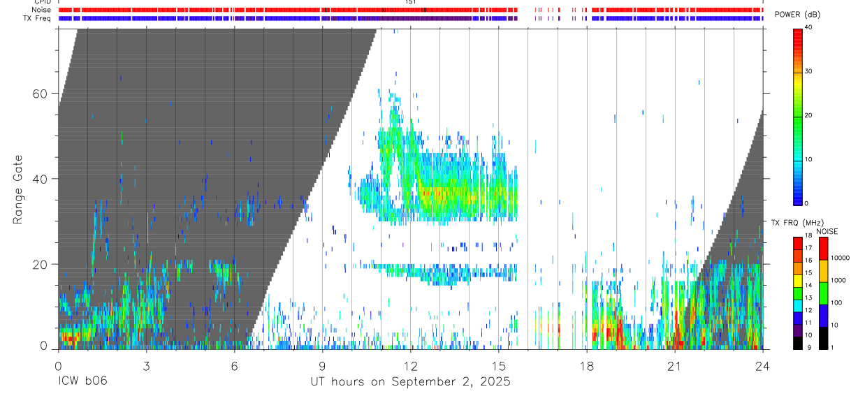The image size is (858, 396).
Task: Click the red noise bar at top
Action: pos(410,10)
